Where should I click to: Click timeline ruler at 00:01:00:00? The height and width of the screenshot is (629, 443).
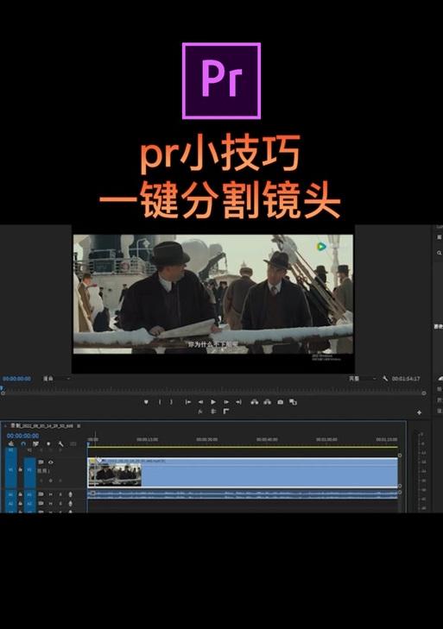click(x=326, y=439)
